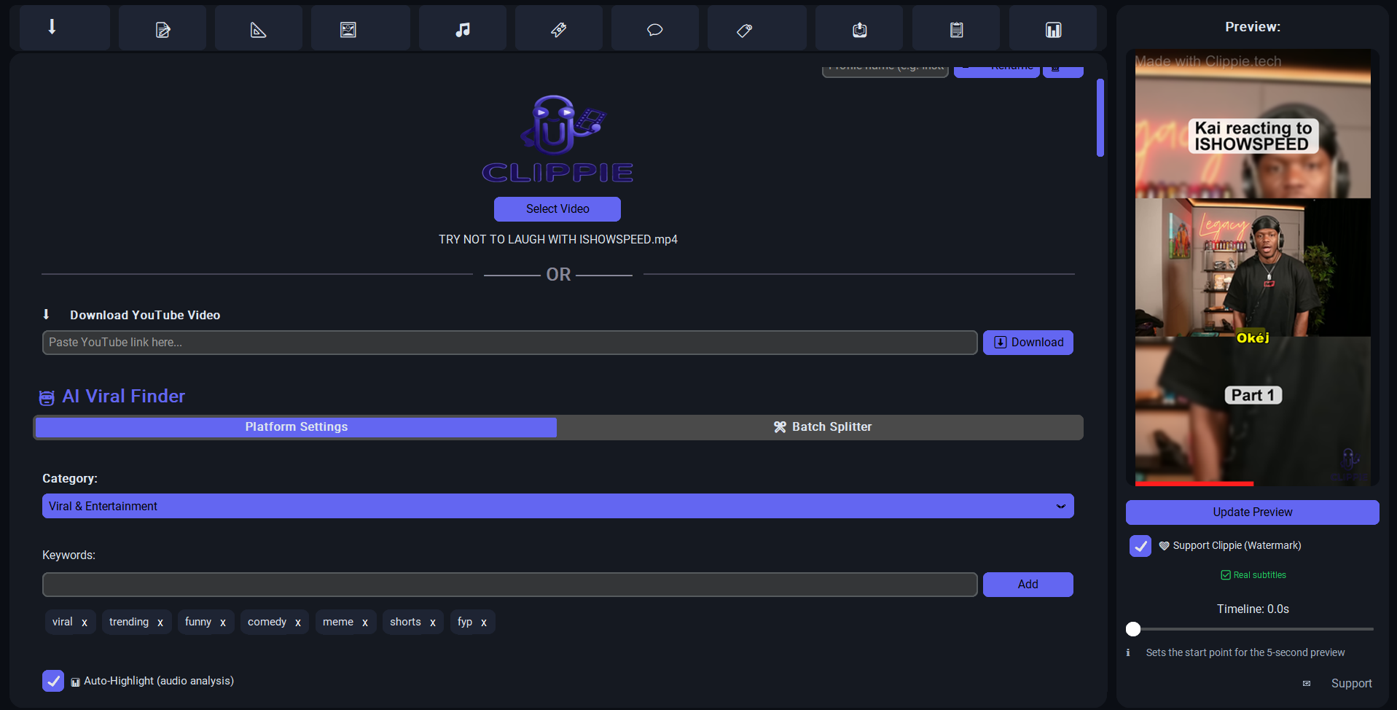This screenshot has height=710, width=1397.
Task: Select the triangle ruler toolbar icon
Action: click(258, 30)
